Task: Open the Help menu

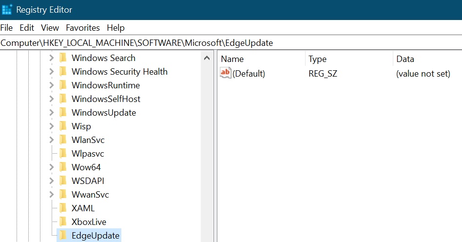Action: pyautogui.click(x=116, y=28)
